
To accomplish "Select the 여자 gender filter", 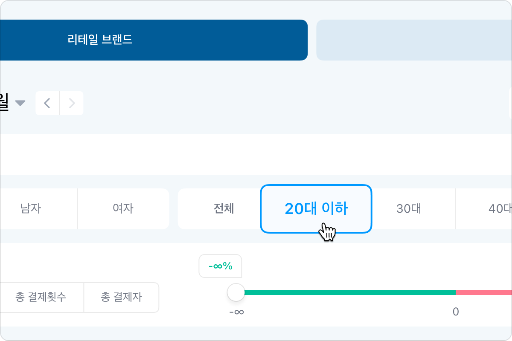I will 123,209.
